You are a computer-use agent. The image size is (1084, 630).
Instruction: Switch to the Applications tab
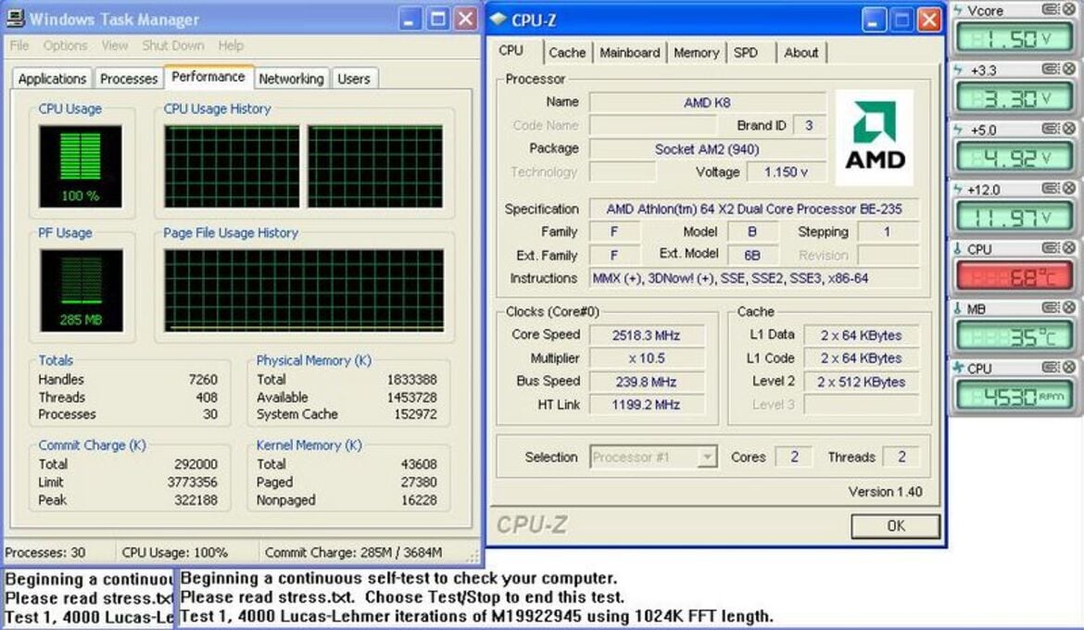tap(53, 79)
